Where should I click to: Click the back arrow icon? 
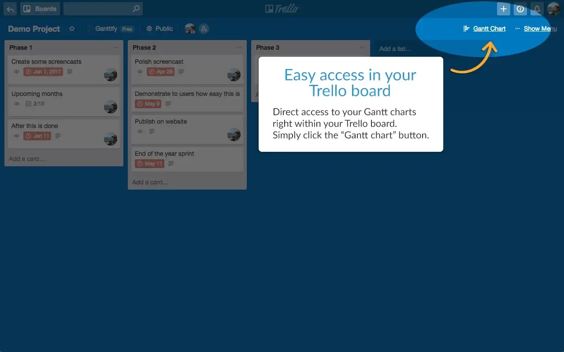[x=10, y=9]
